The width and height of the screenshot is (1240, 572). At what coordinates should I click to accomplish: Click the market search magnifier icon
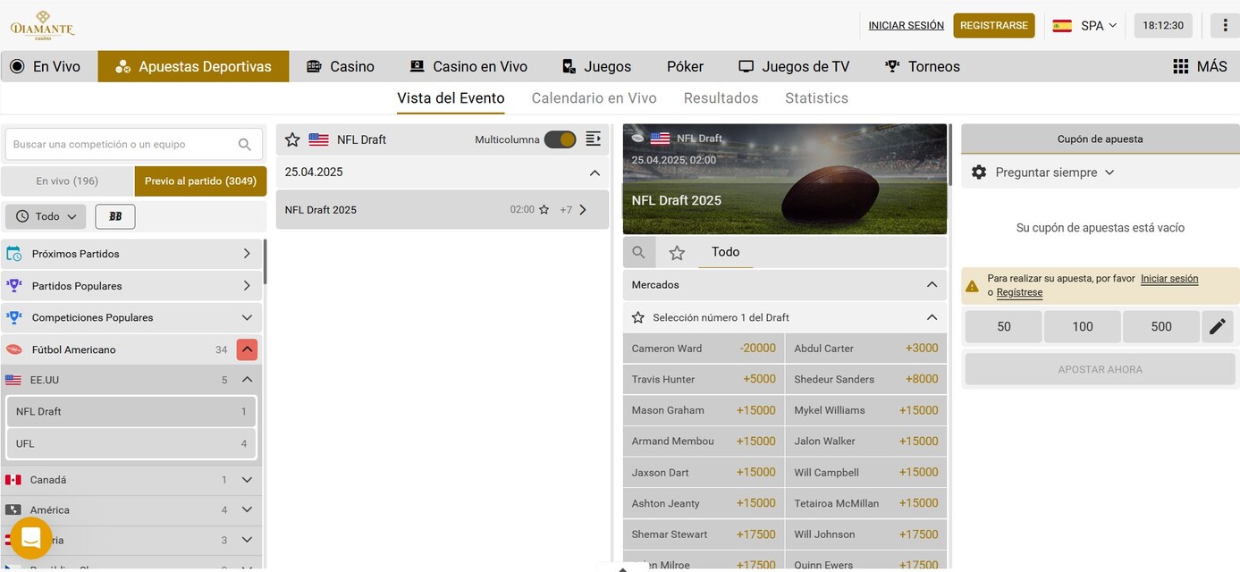click(x=638, y=253)
